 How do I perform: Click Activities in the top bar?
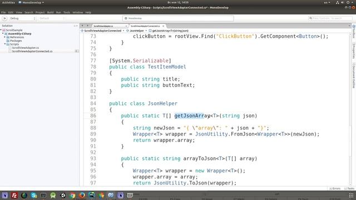(8, 2)
